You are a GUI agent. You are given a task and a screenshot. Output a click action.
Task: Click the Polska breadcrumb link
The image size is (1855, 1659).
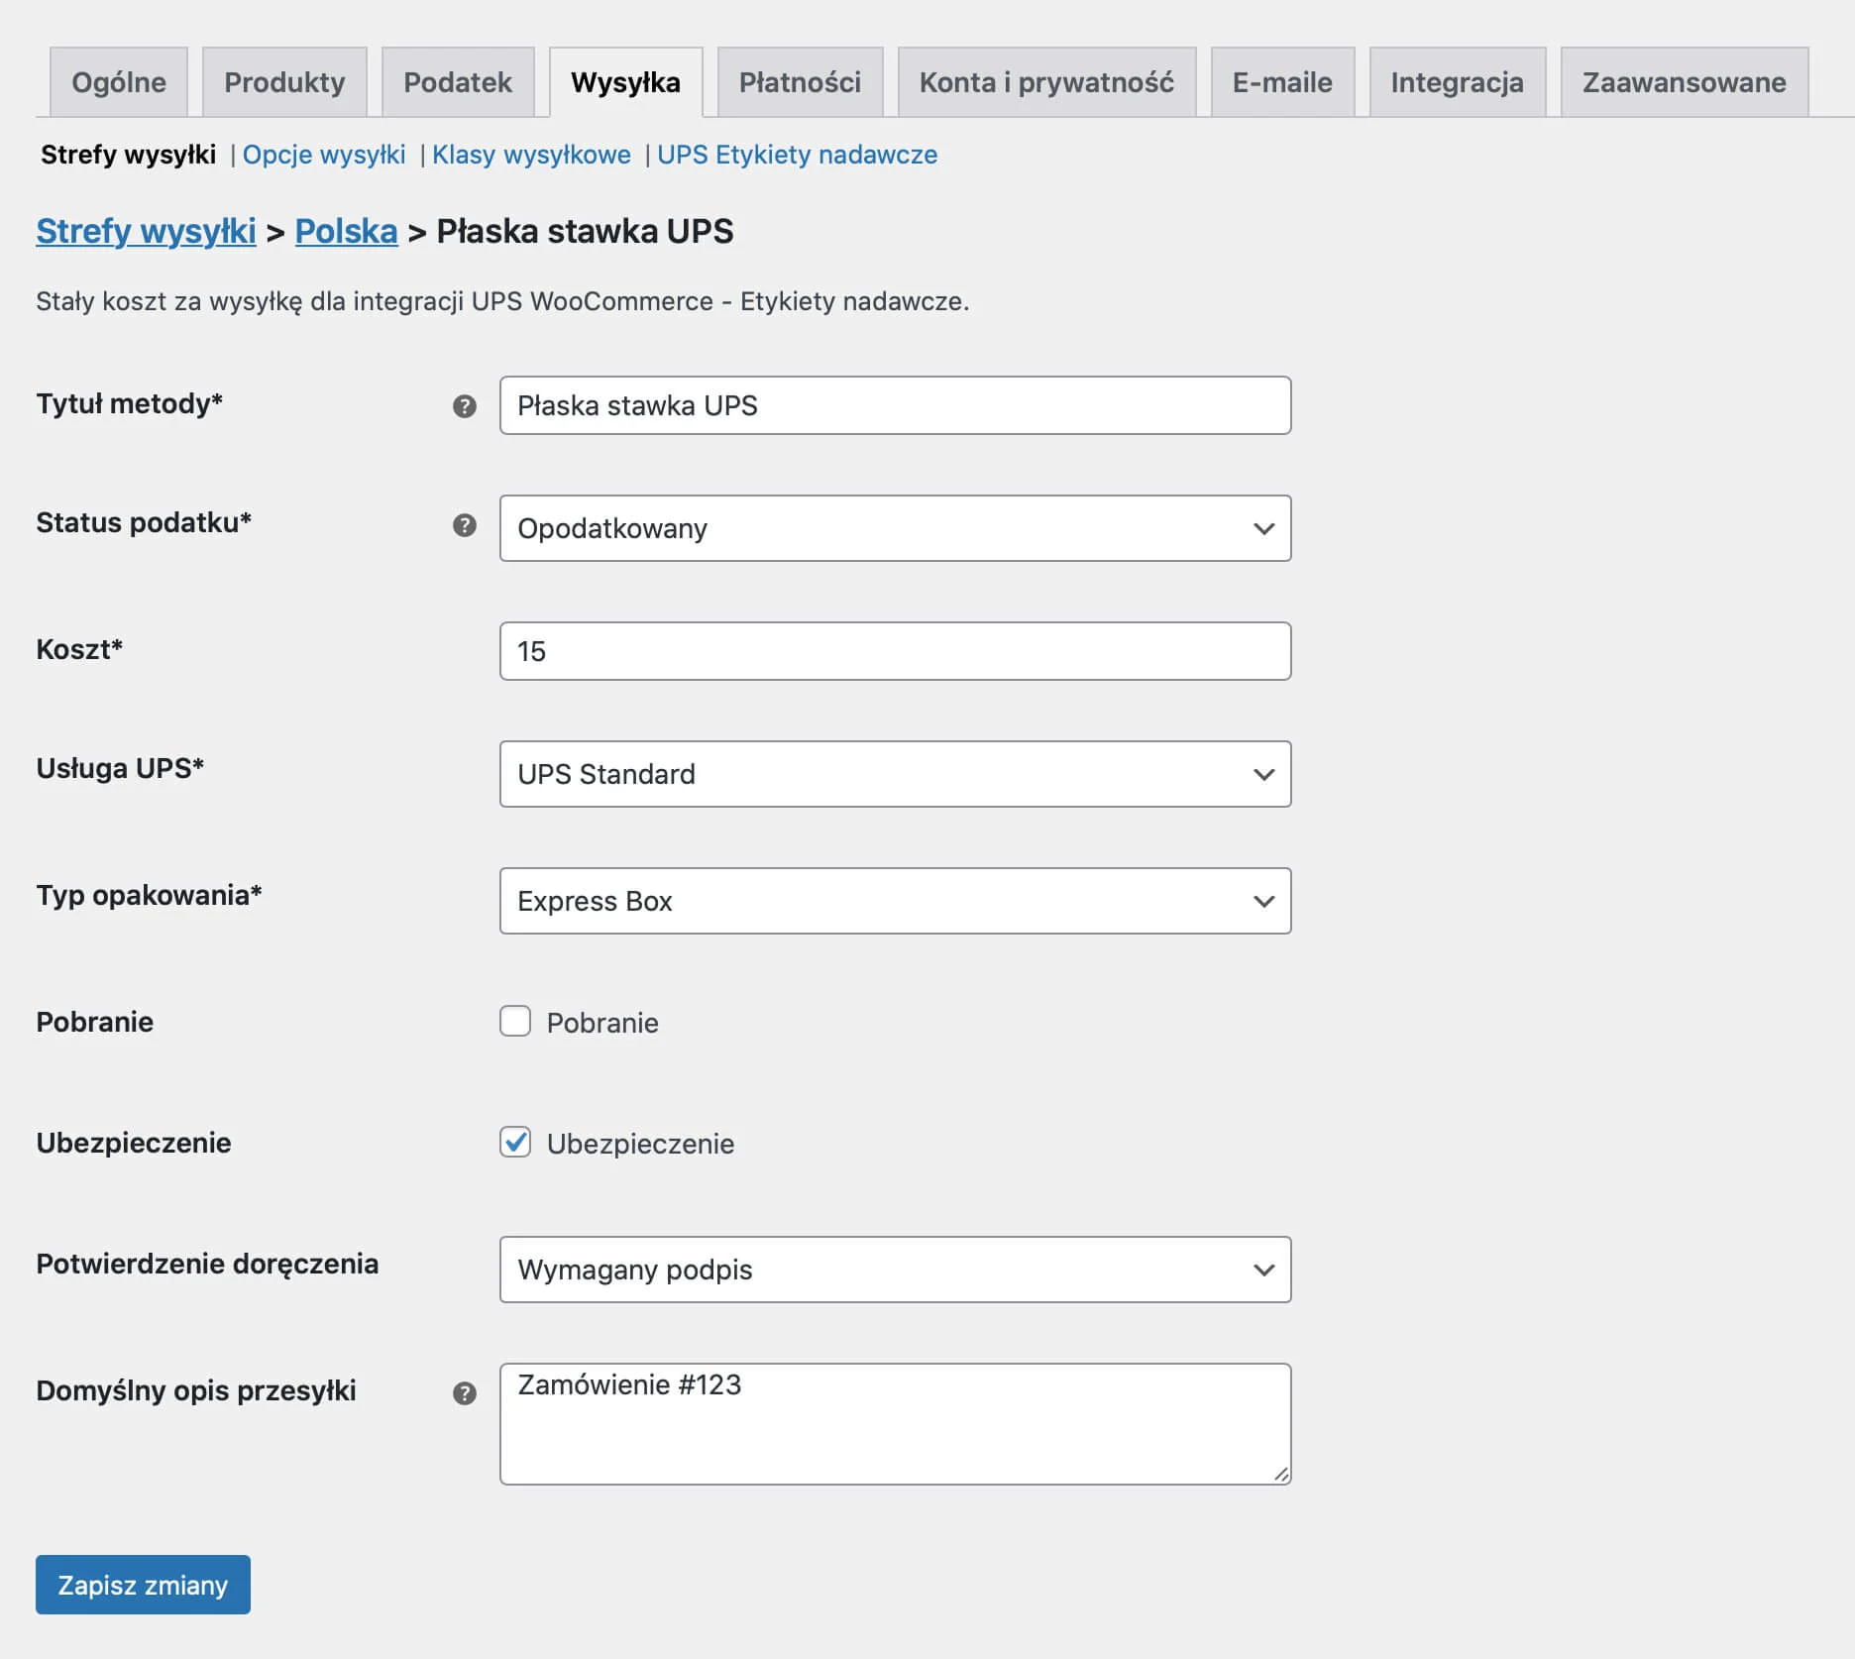(x=346, y=231)
